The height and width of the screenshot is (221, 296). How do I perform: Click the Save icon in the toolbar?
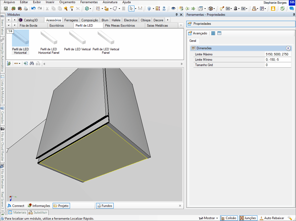click(6, 9)
